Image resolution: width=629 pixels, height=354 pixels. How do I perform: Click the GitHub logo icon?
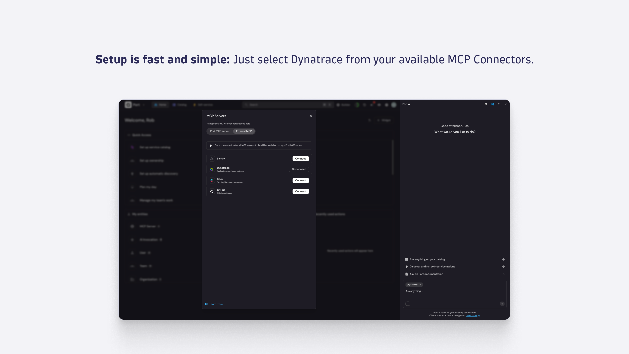pyautogui.click(x=212, y=191)
